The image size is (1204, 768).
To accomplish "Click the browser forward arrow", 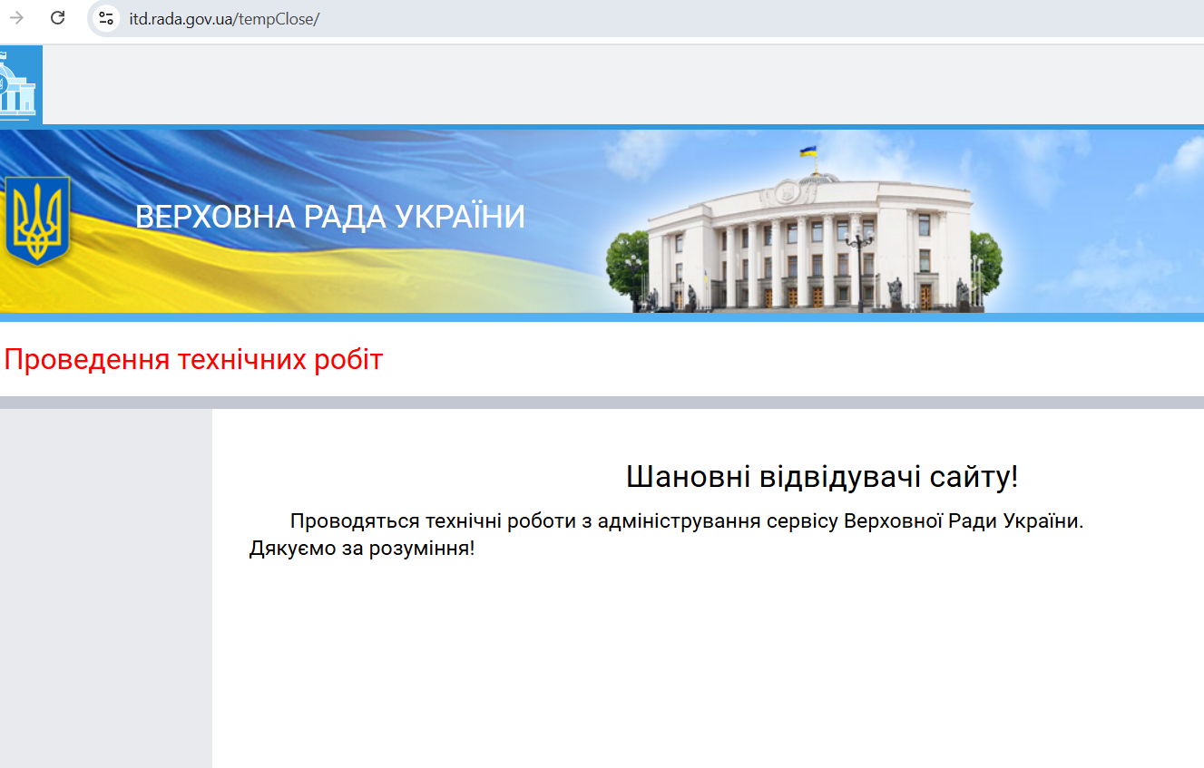I will point(16,18).
